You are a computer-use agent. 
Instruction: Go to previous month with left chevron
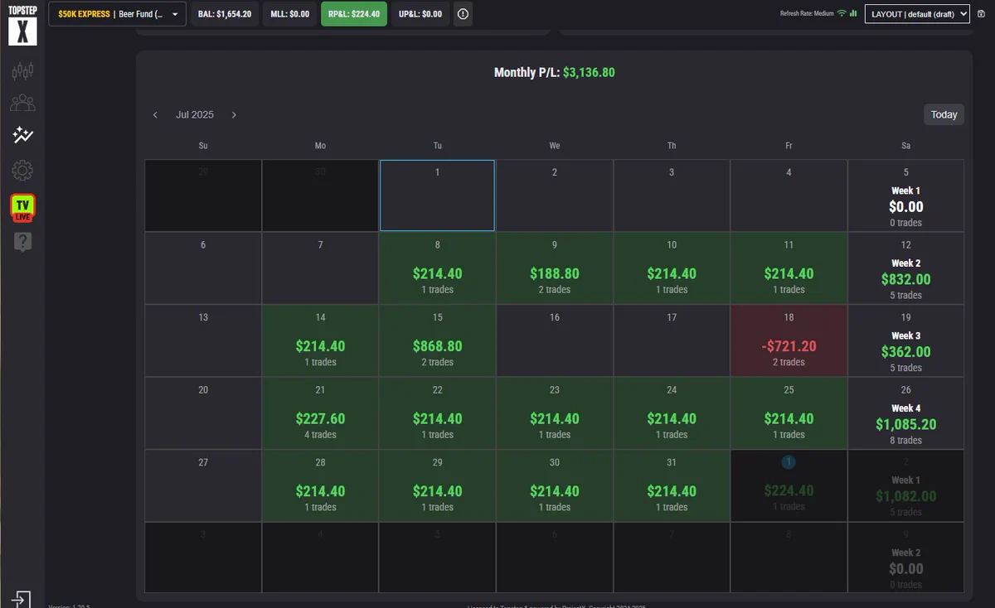click(x=155, y=115)
